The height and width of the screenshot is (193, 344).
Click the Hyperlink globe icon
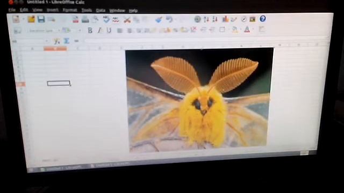[x=197, y=19]
